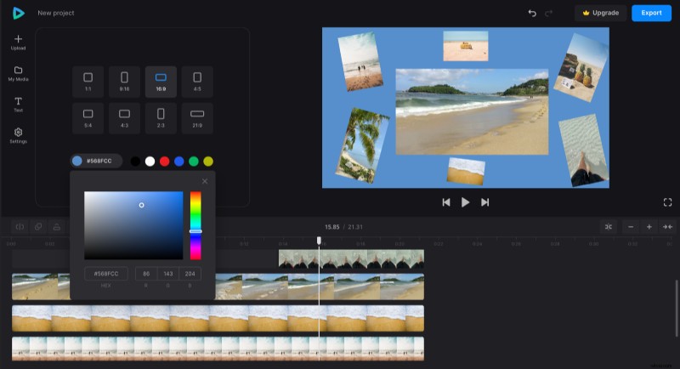The image size is (680, 369).
Task: Redo the last action
Action: coord(548,13)
